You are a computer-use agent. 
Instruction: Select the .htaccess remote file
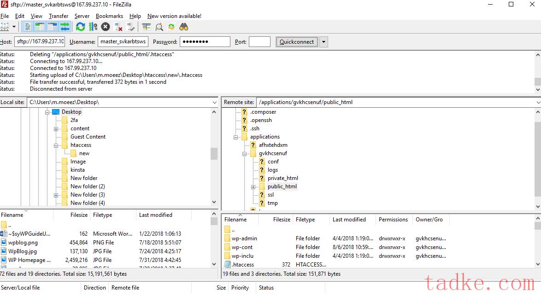[x=242, y=265]
